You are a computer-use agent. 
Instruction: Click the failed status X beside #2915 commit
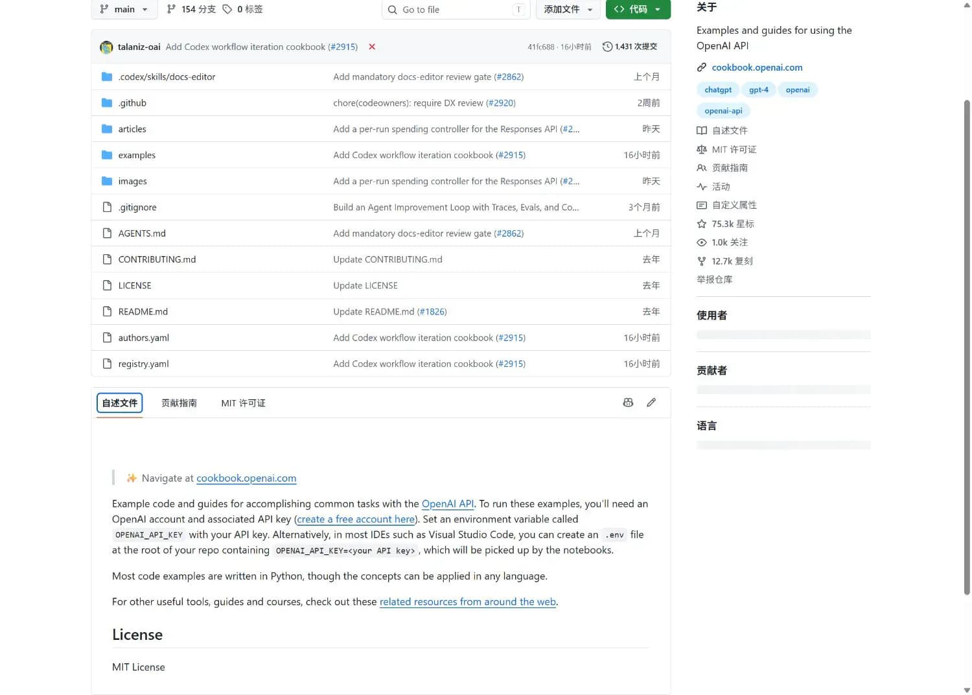click(x=372, y=47)
